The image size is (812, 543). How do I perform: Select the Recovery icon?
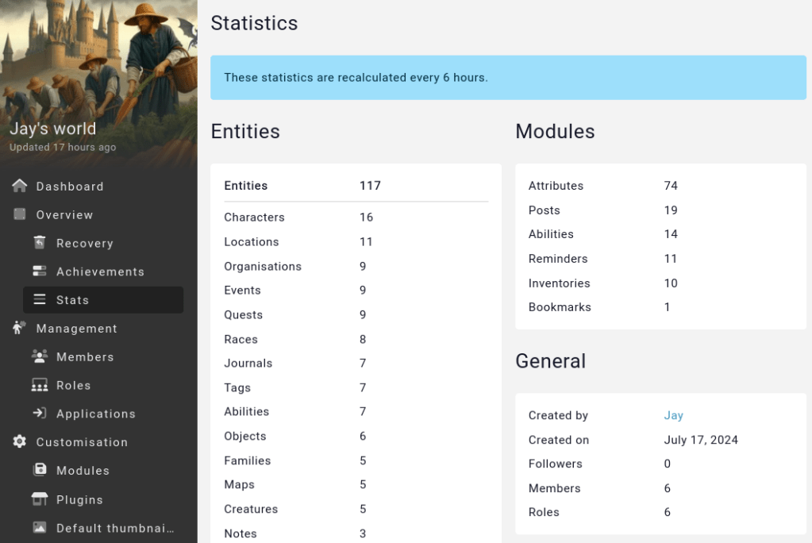(39, 243)
